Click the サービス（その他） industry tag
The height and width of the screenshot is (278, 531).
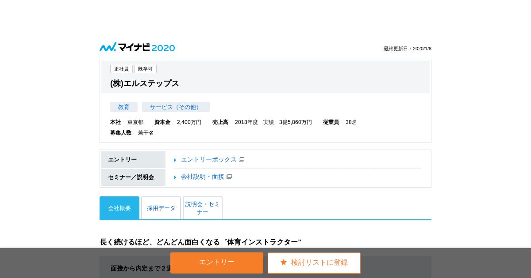[176, 107]
